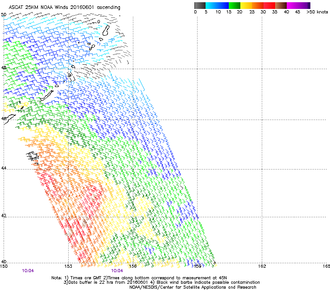Click the yellow 20-25 knots legend color
The width and height of the screenshot is (330, 290).
[246, 5]
